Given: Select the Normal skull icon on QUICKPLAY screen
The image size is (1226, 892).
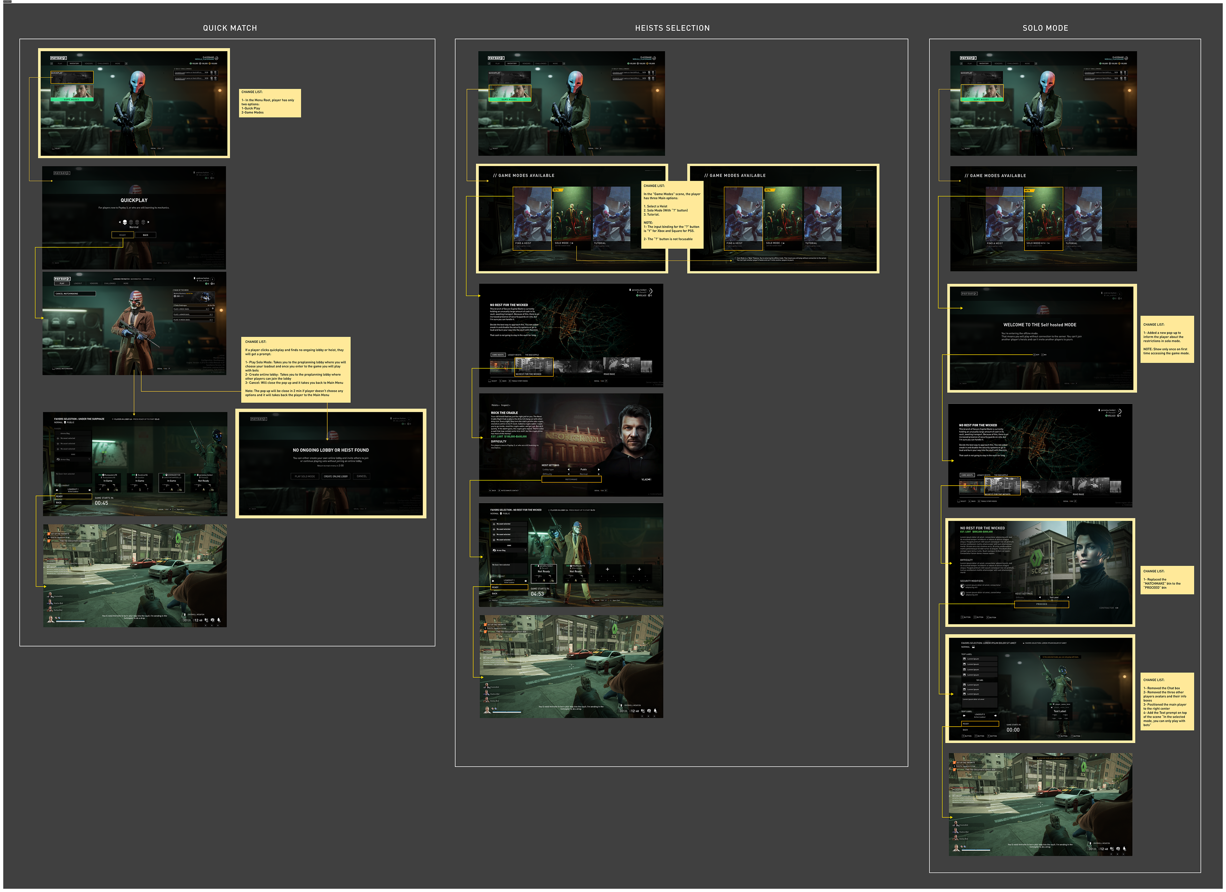Looking at the screenshot, I should click(125, 222).
